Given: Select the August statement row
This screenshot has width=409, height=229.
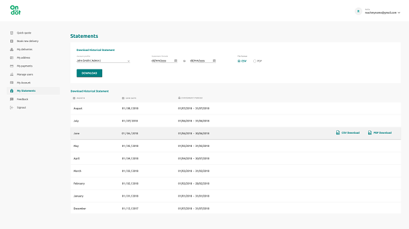Looking at the screenshot, I should point(236,109).
